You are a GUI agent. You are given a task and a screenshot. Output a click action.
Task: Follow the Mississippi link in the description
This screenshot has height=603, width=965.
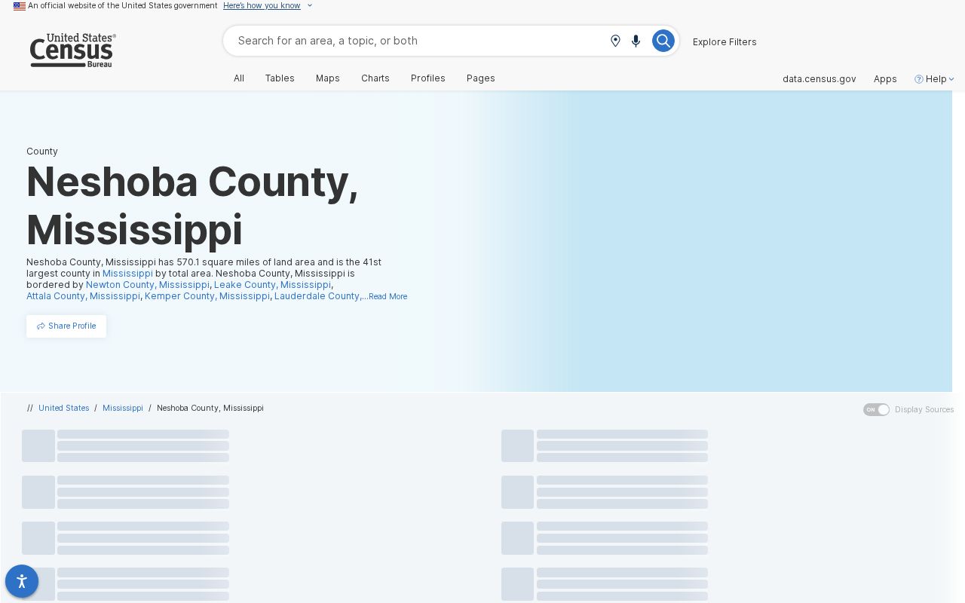(127, 274)
